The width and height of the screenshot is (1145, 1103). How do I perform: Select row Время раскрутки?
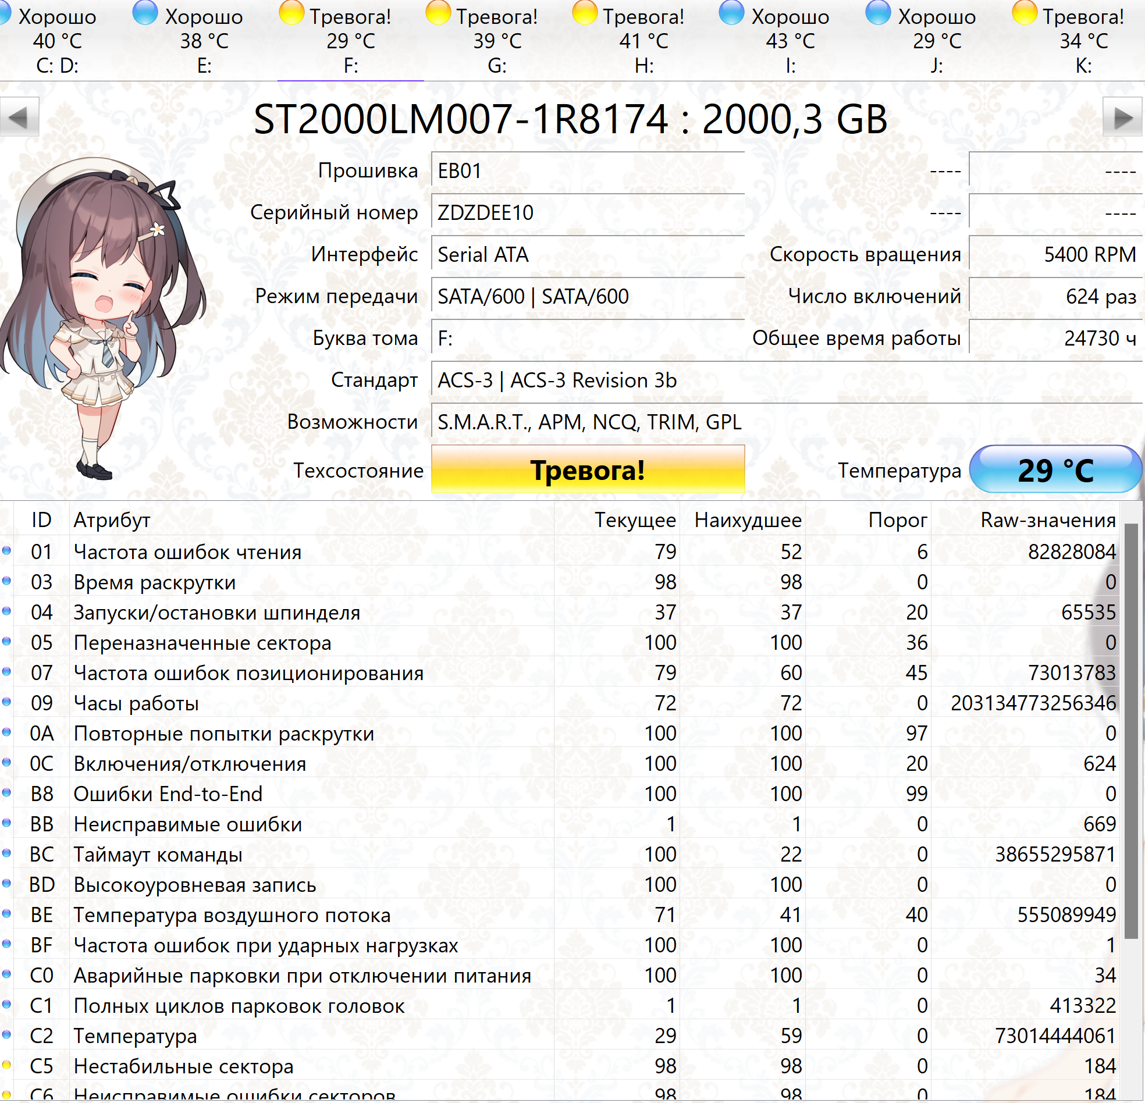click(560, 582)
